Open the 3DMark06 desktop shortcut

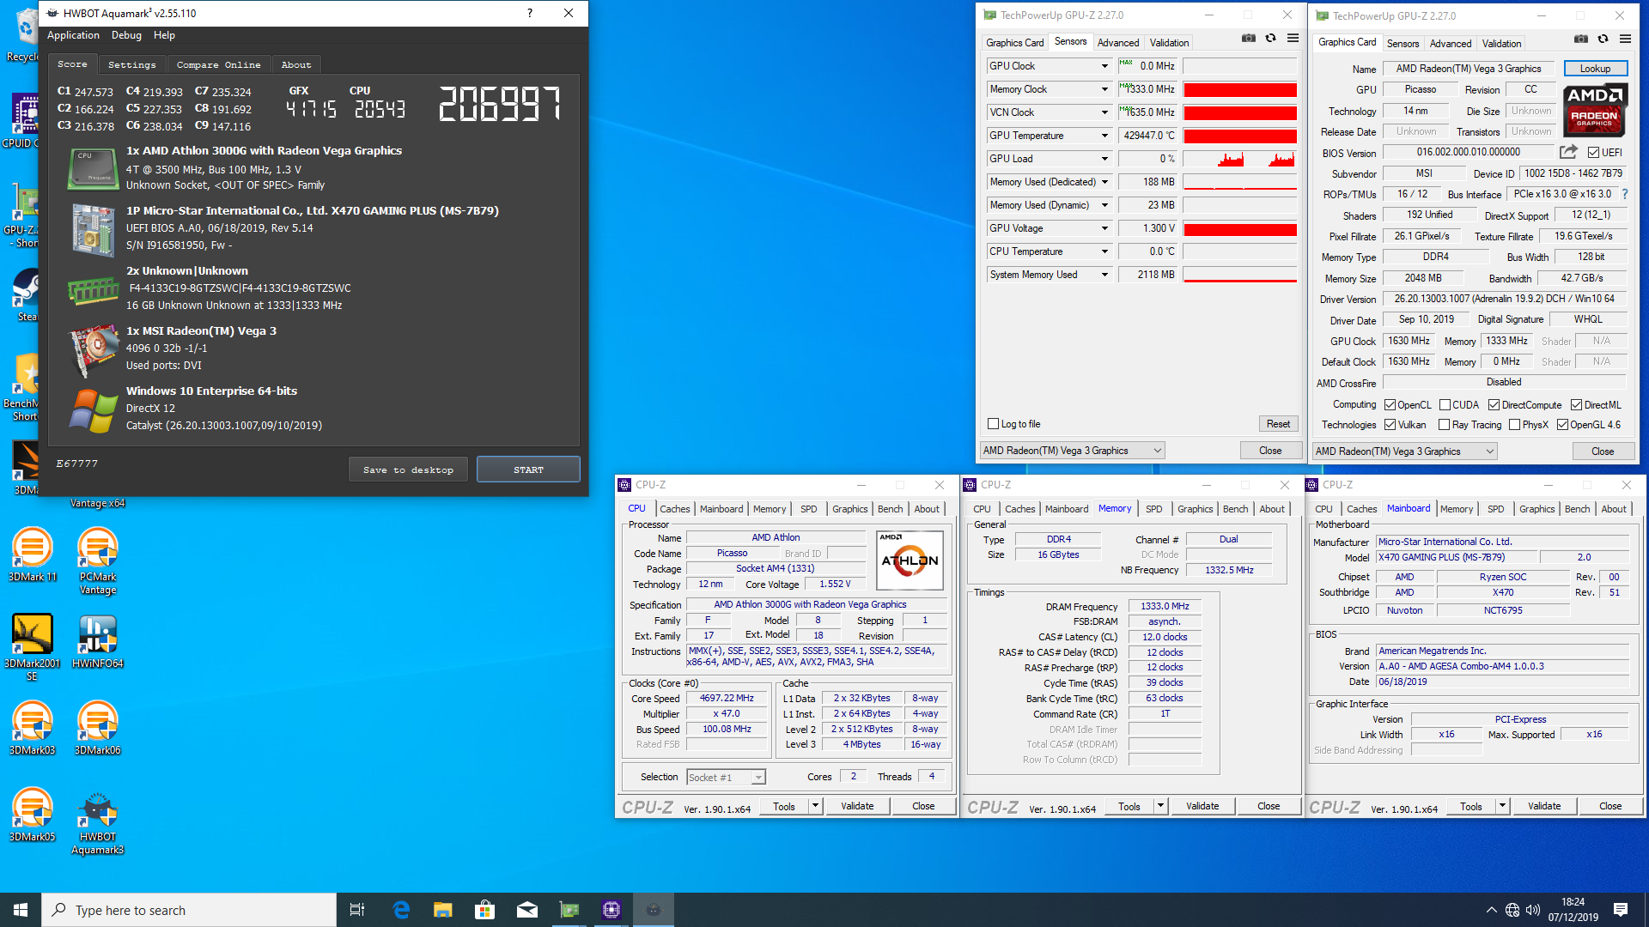click(98, 729)
